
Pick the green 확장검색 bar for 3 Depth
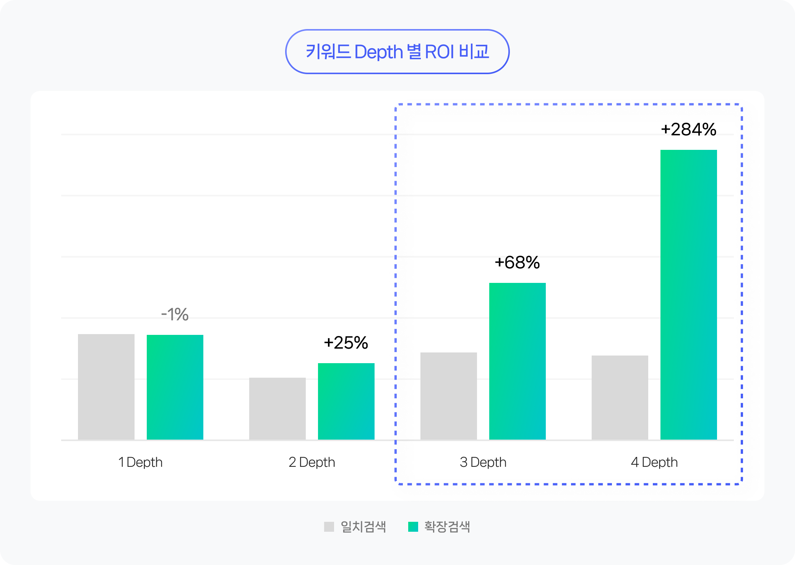tap(518, 361)
